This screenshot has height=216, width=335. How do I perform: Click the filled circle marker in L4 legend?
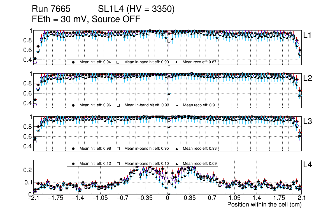[73, 163]
